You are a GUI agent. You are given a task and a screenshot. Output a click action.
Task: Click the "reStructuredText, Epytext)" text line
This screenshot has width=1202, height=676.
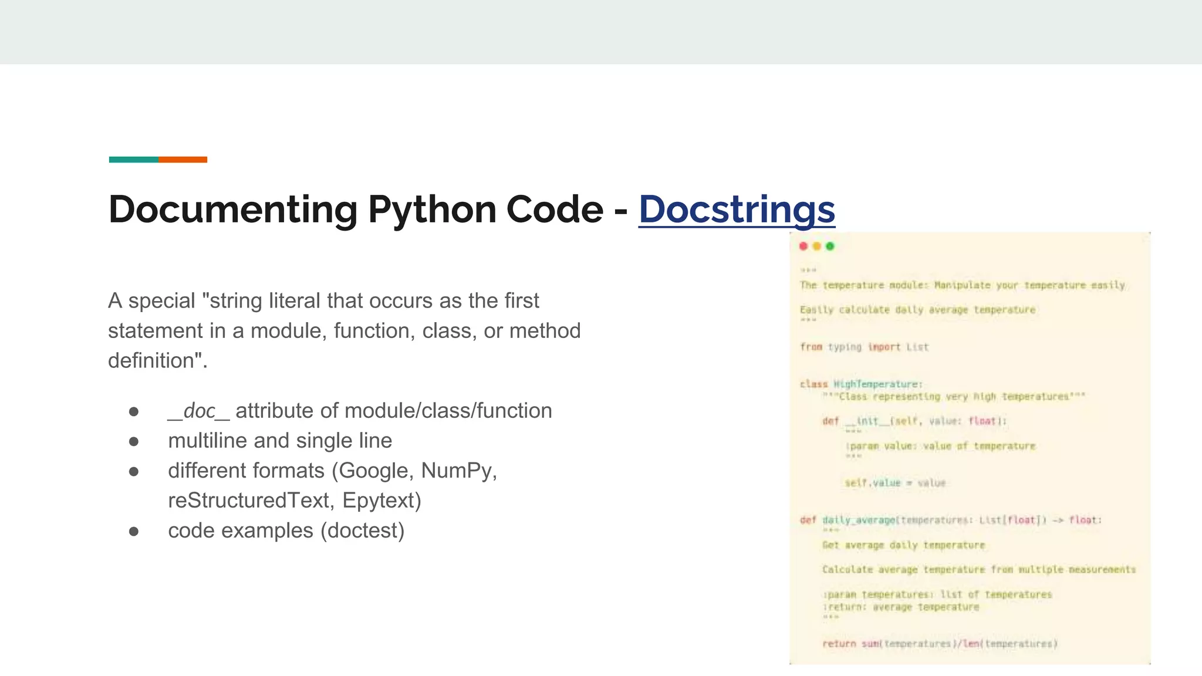pyautogui.click(x=295, y=501)
